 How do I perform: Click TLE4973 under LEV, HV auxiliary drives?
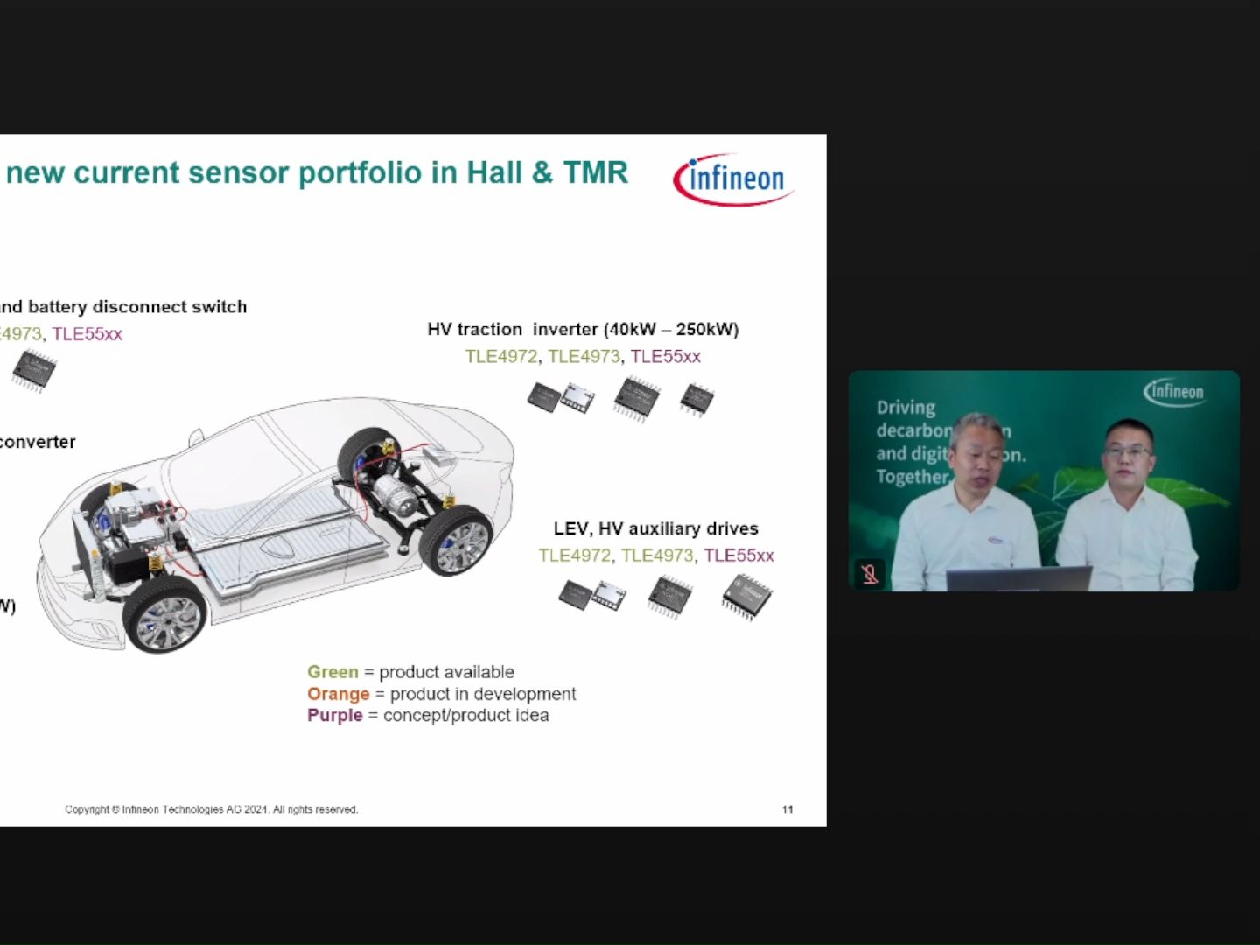[x=658, y=556]
